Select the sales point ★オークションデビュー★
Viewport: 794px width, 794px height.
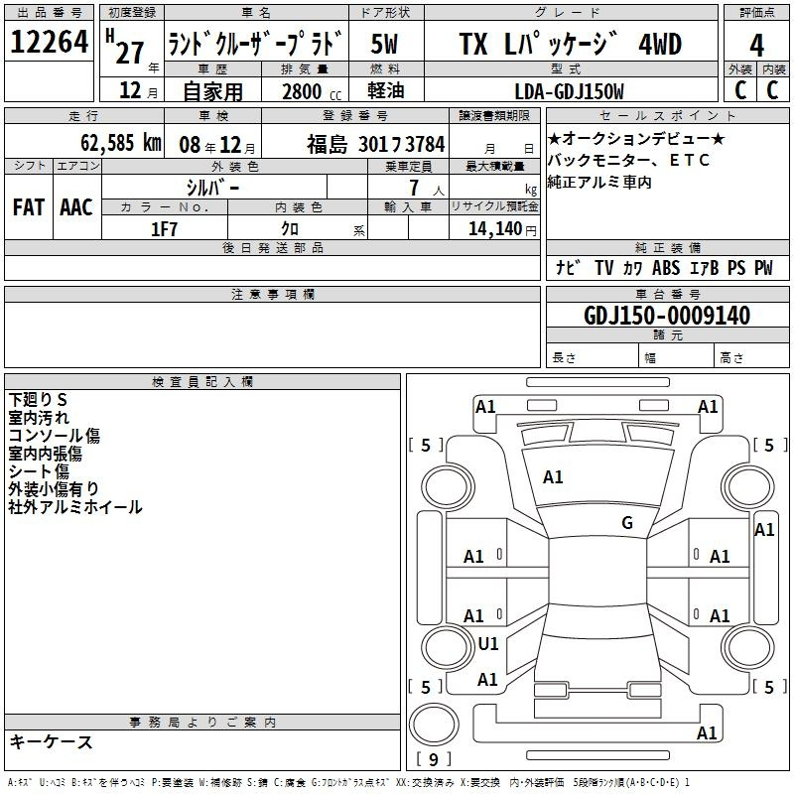click(636, 138)
